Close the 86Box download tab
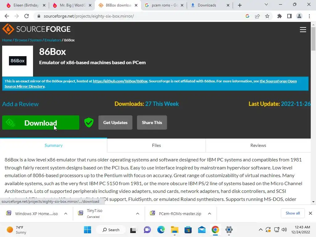 tap(136, 5)
